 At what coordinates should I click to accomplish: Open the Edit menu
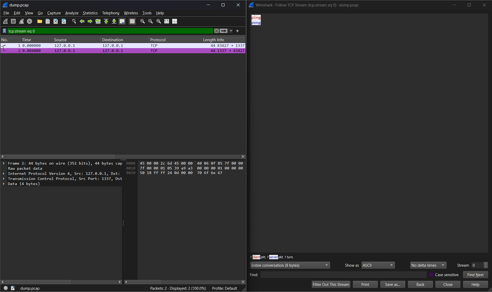point(17,13)
